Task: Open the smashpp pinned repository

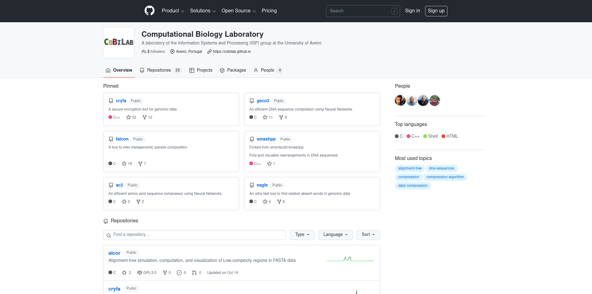Action: point(266,139)
